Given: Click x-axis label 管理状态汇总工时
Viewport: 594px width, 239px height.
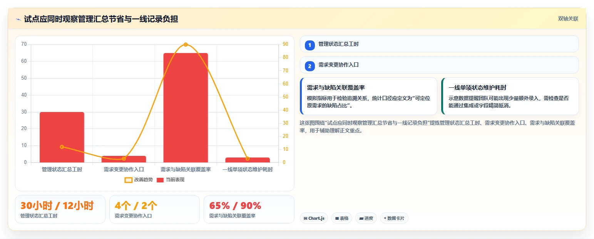Looking at the screenshot, I should pyautogui.click(x=62, y=169).
